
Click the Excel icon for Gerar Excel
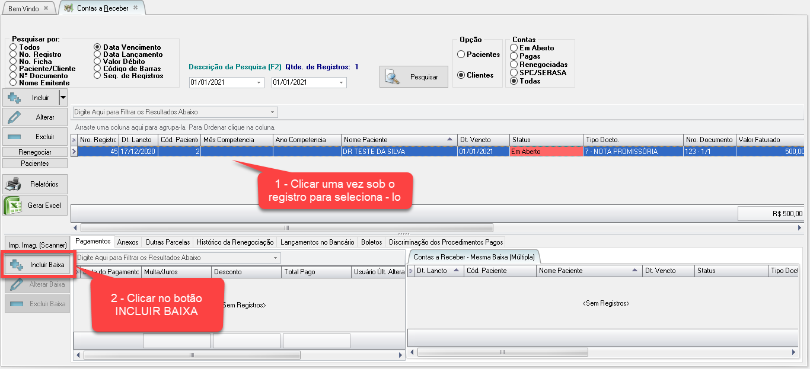pos(14,206)
